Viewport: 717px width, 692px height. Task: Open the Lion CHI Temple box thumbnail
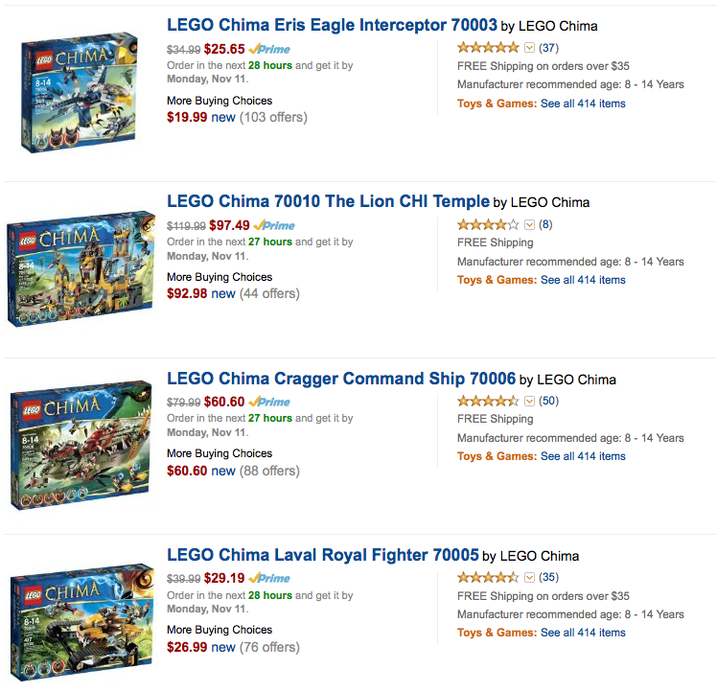click(x=80, y=269)
